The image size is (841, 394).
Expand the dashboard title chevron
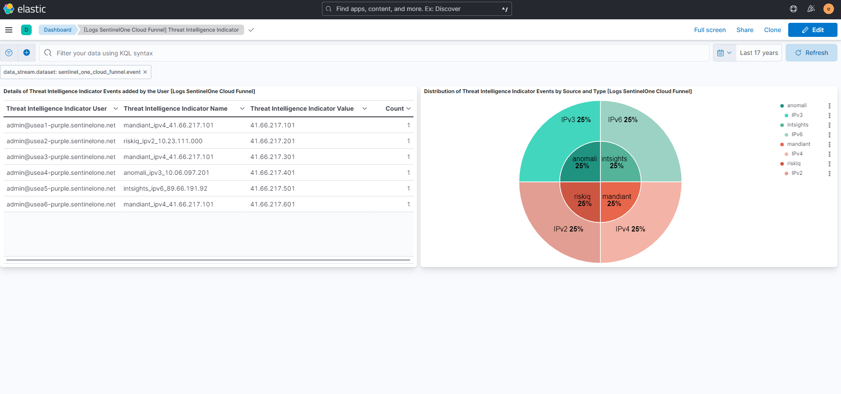point(251,30)
